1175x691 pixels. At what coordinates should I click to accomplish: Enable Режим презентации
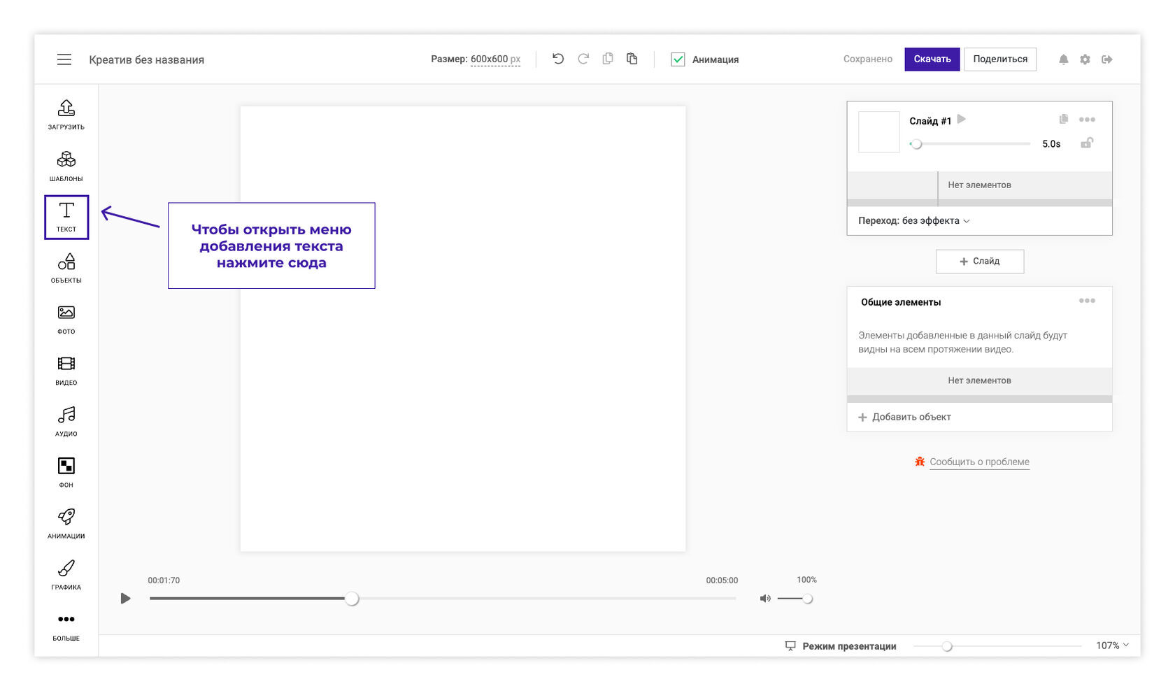(841, 646)
